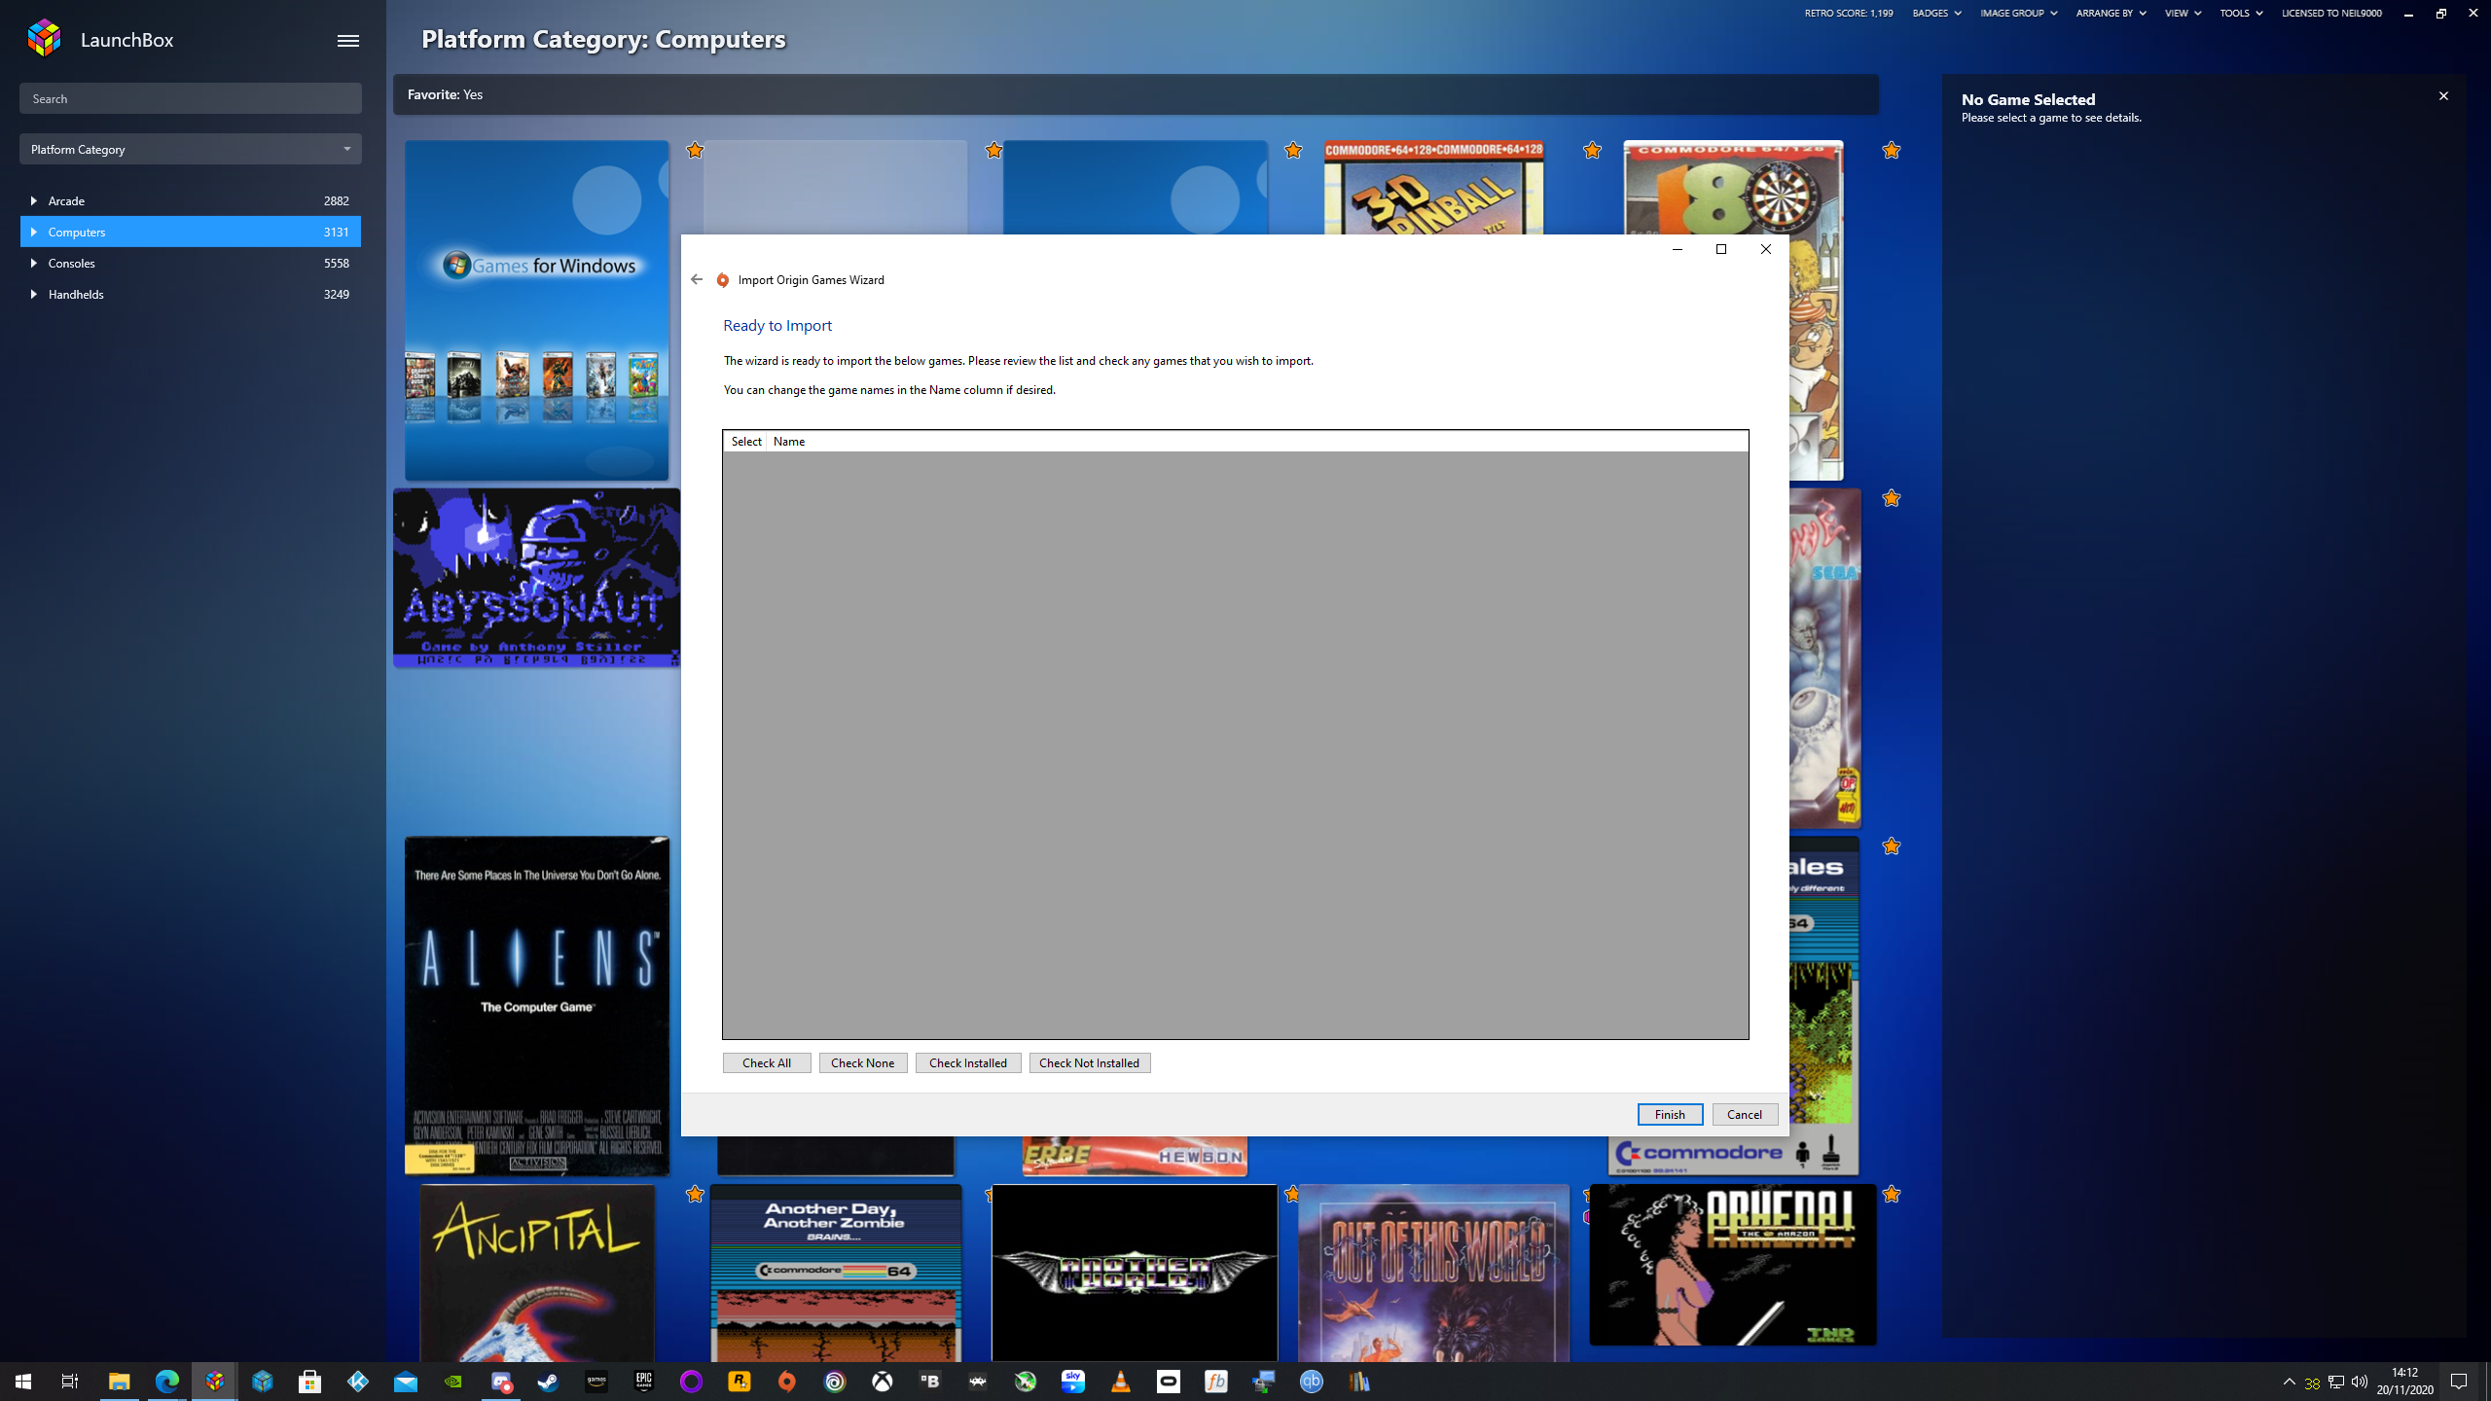Click the favorite star beside Ancipital cover

click(695, 1194)
